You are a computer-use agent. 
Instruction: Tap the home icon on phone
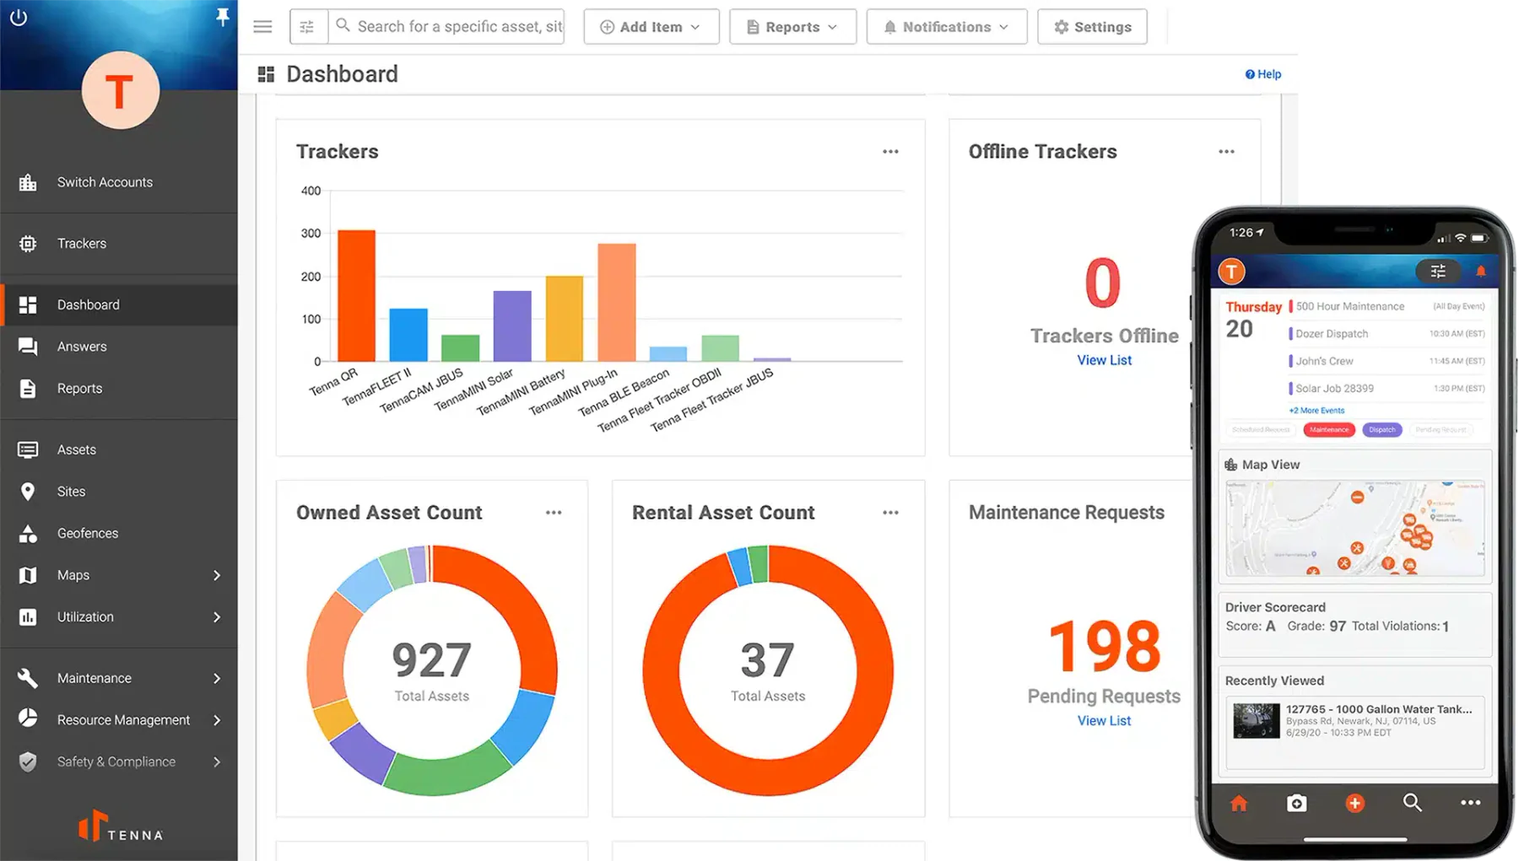tap(1239, 803)
